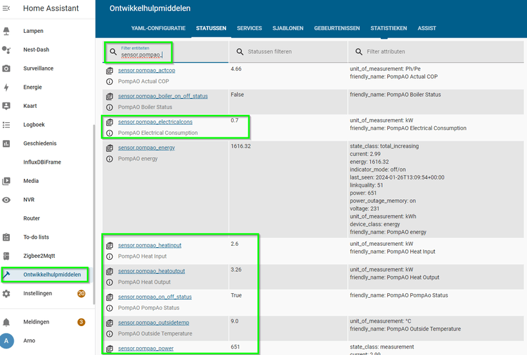Screen dimensions: 527x355
Task: Show info for PompAO Boiler Status
Action: (109, 107)
